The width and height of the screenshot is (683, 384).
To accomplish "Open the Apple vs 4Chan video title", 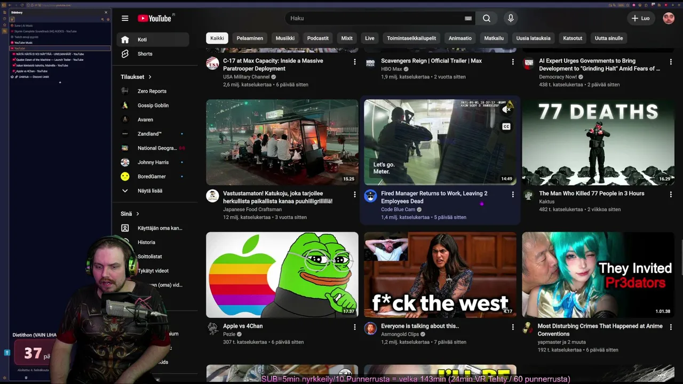I will pos(243,326).
